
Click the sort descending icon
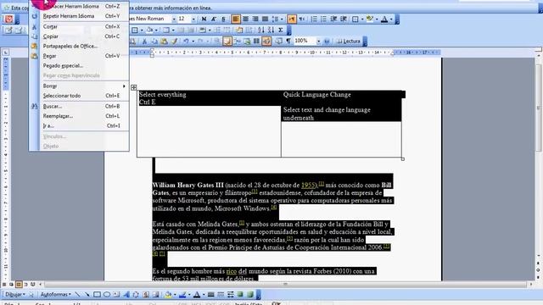pyautogui.click(x=271, y=30)
